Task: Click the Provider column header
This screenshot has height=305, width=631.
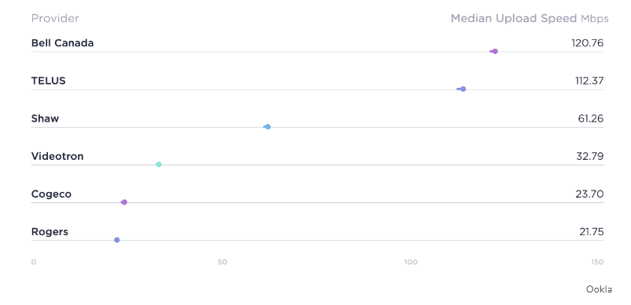Action: click(x=55, y=19)
